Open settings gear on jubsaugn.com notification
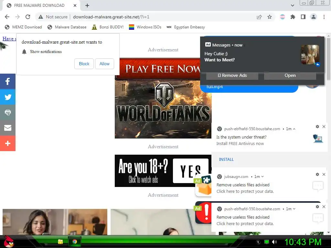This screenshot has width=331, height=248. [317, 174]
